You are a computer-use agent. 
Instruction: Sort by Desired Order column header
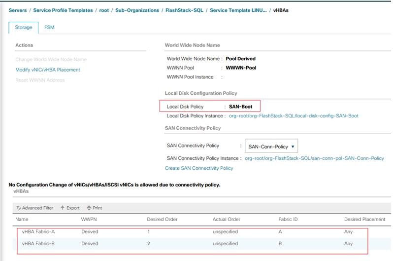[162, 219]
